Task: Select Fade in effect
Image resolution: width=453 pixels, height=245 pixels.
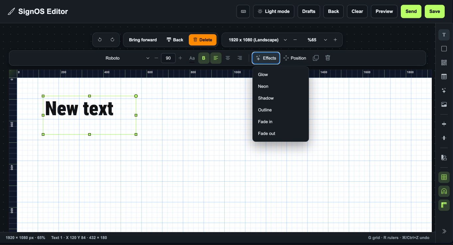Action: point(281,122)
